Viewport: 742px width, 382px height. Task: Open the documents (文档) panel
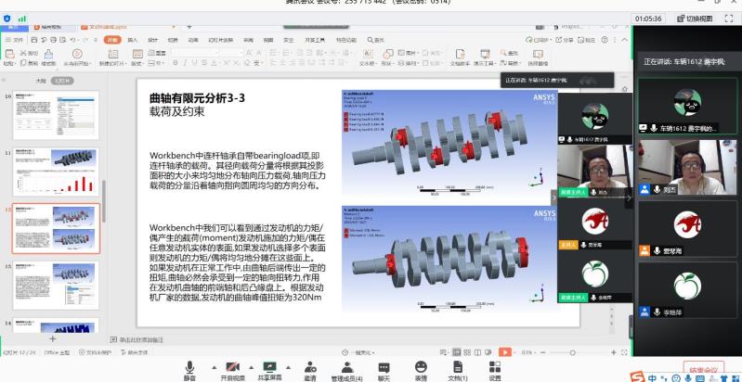click(x=458, y=370)
